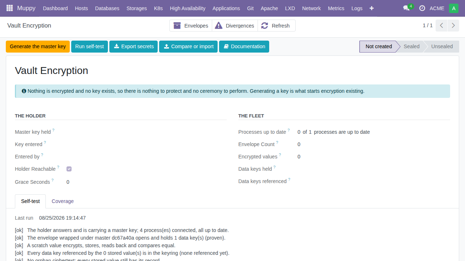This screenshot has width=465, height=261.
Task: Select the Not created status stage
Action: (x=379, y=46)
